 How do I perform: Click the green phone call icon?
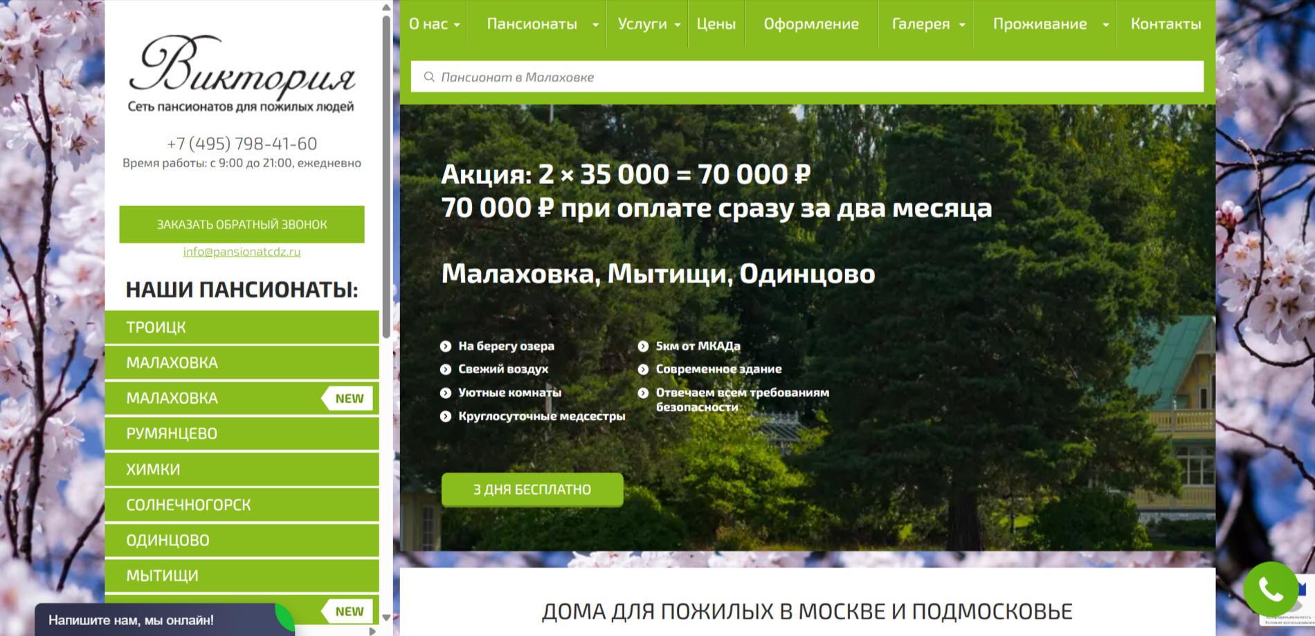[x=1271, y=589]
